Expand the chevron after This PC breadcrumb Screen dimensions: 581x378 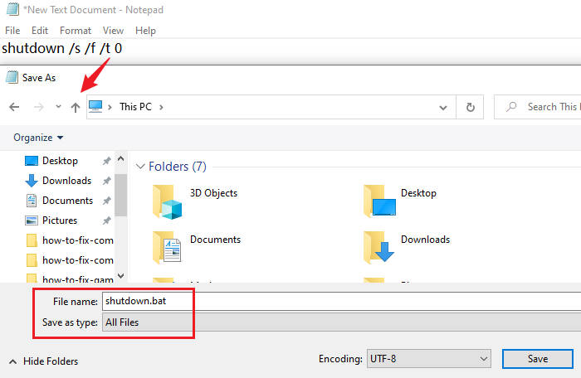click(x=161, y=107)
